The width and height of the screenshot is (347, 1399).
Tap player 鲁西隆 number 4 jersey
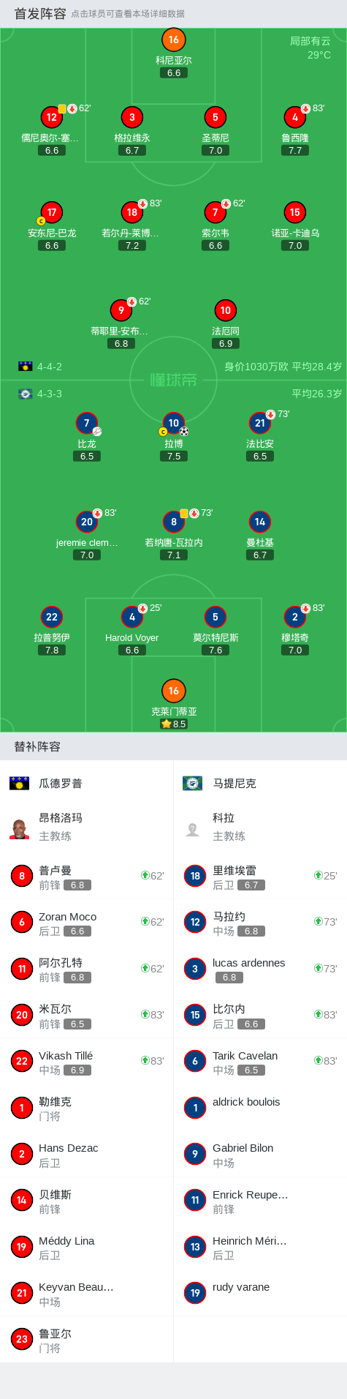point(294,117)
